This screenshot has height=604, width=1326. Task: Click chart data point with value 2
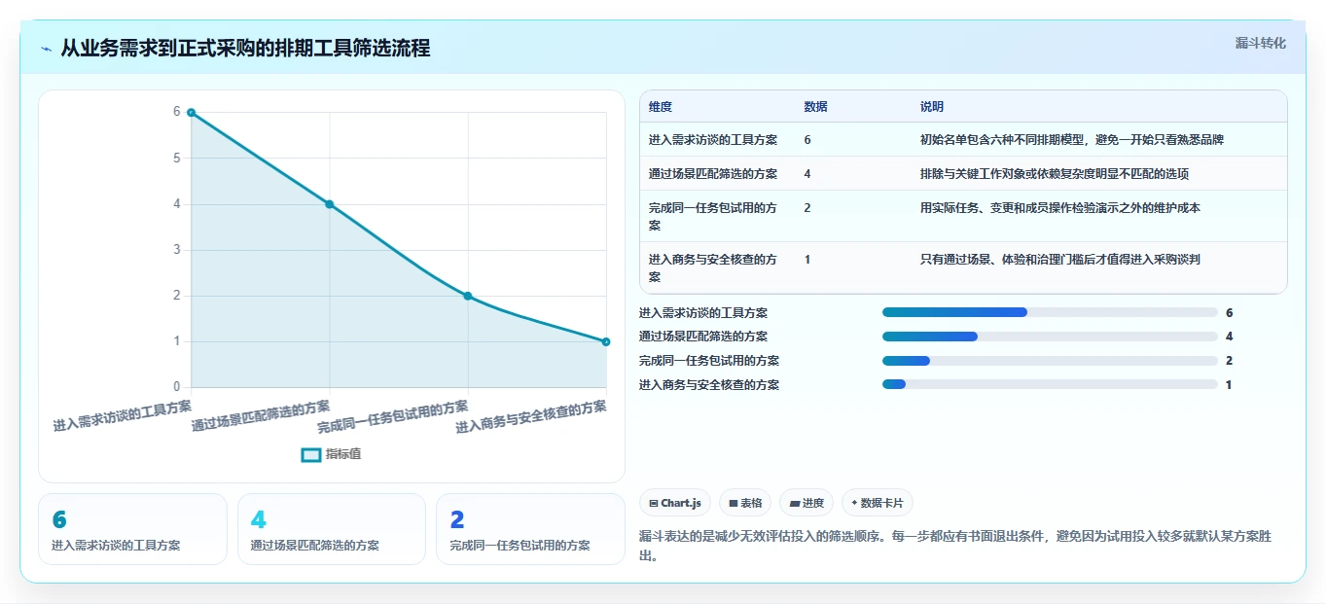pyautogui.click(x=468, y=296)
